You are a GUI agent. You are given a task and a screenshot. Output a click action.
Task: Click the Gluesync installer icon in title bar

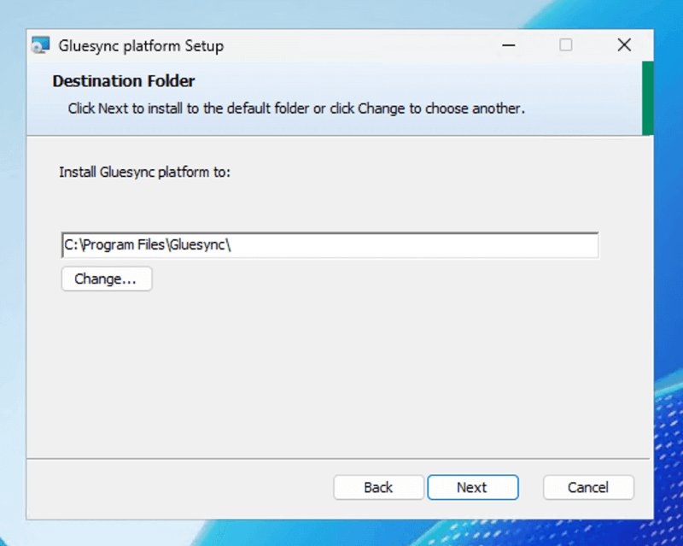point(40,45)
